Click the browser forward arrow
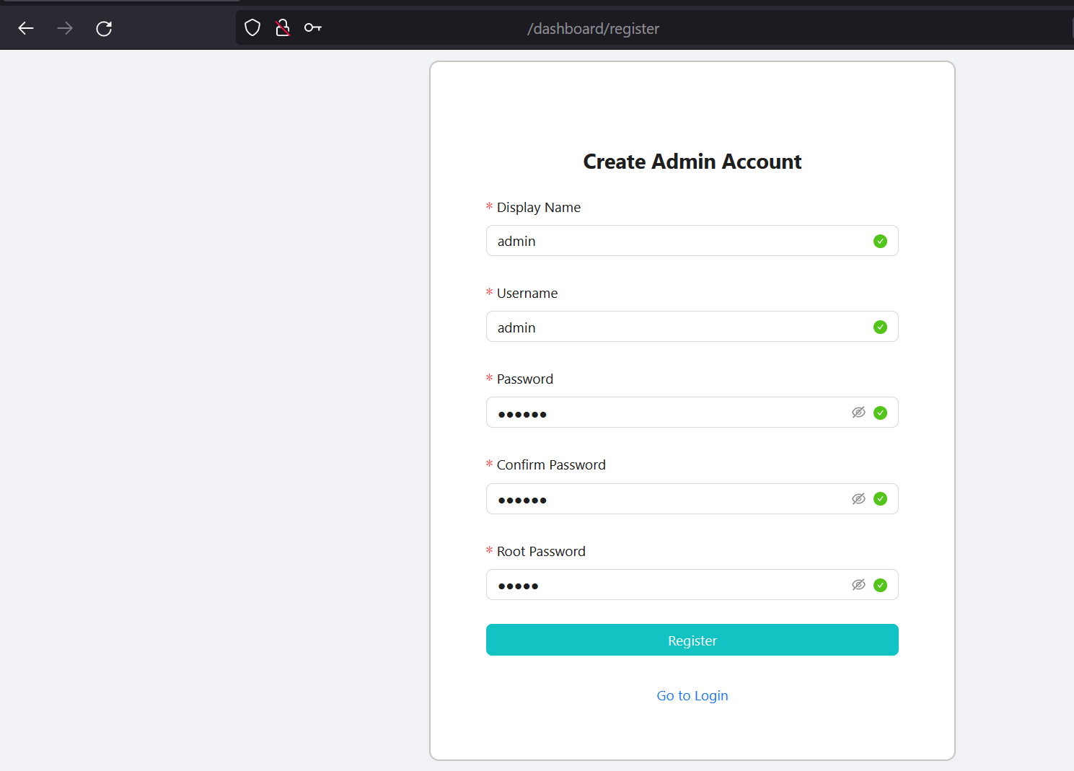Screen dimensions: 1074x771 65,28
